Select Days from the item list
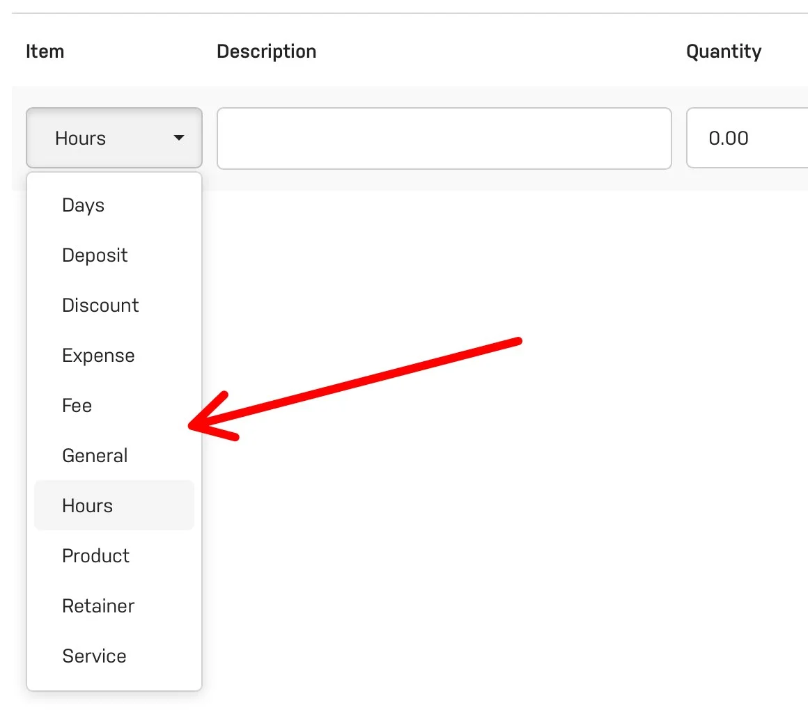 84,205
